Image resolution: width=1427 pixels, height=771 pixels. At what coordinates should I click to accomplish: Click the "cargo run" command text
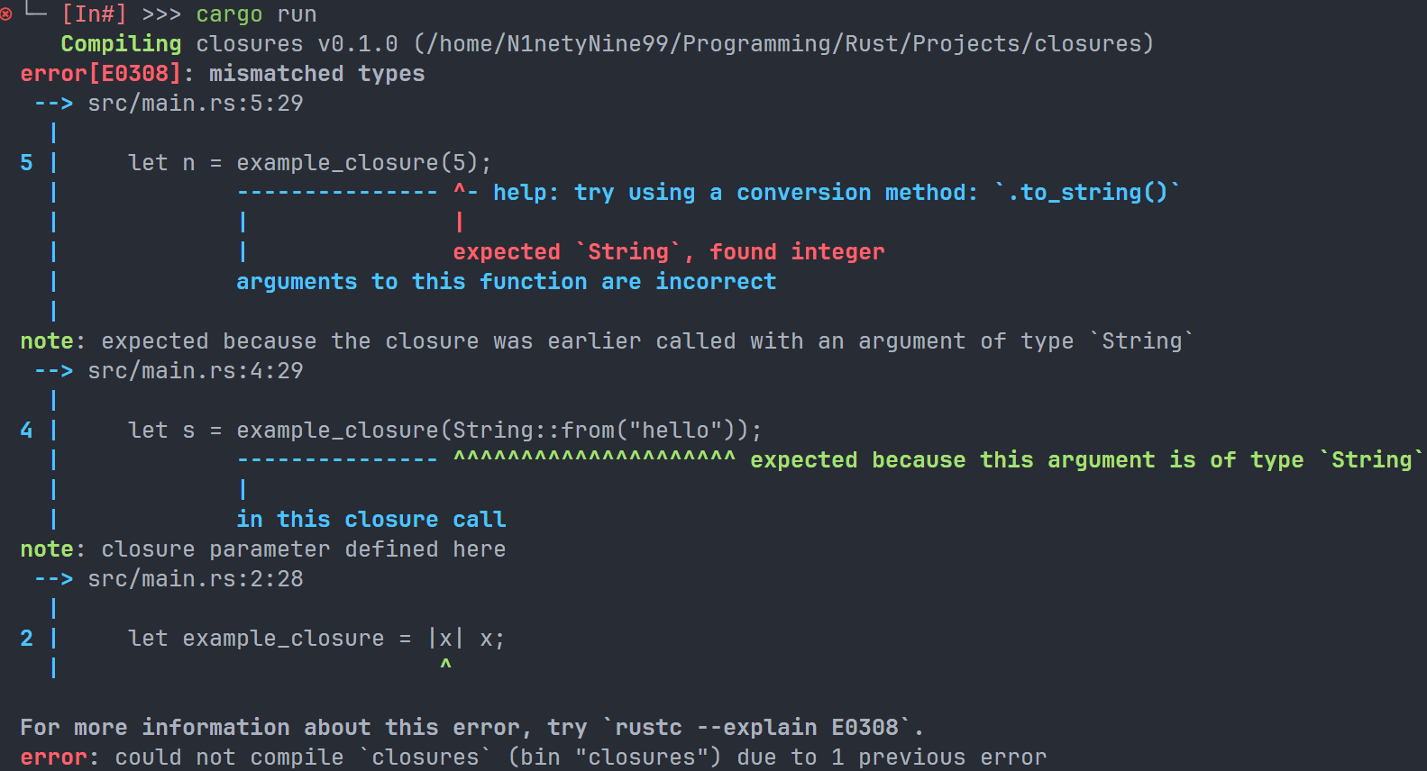(256, 14)
